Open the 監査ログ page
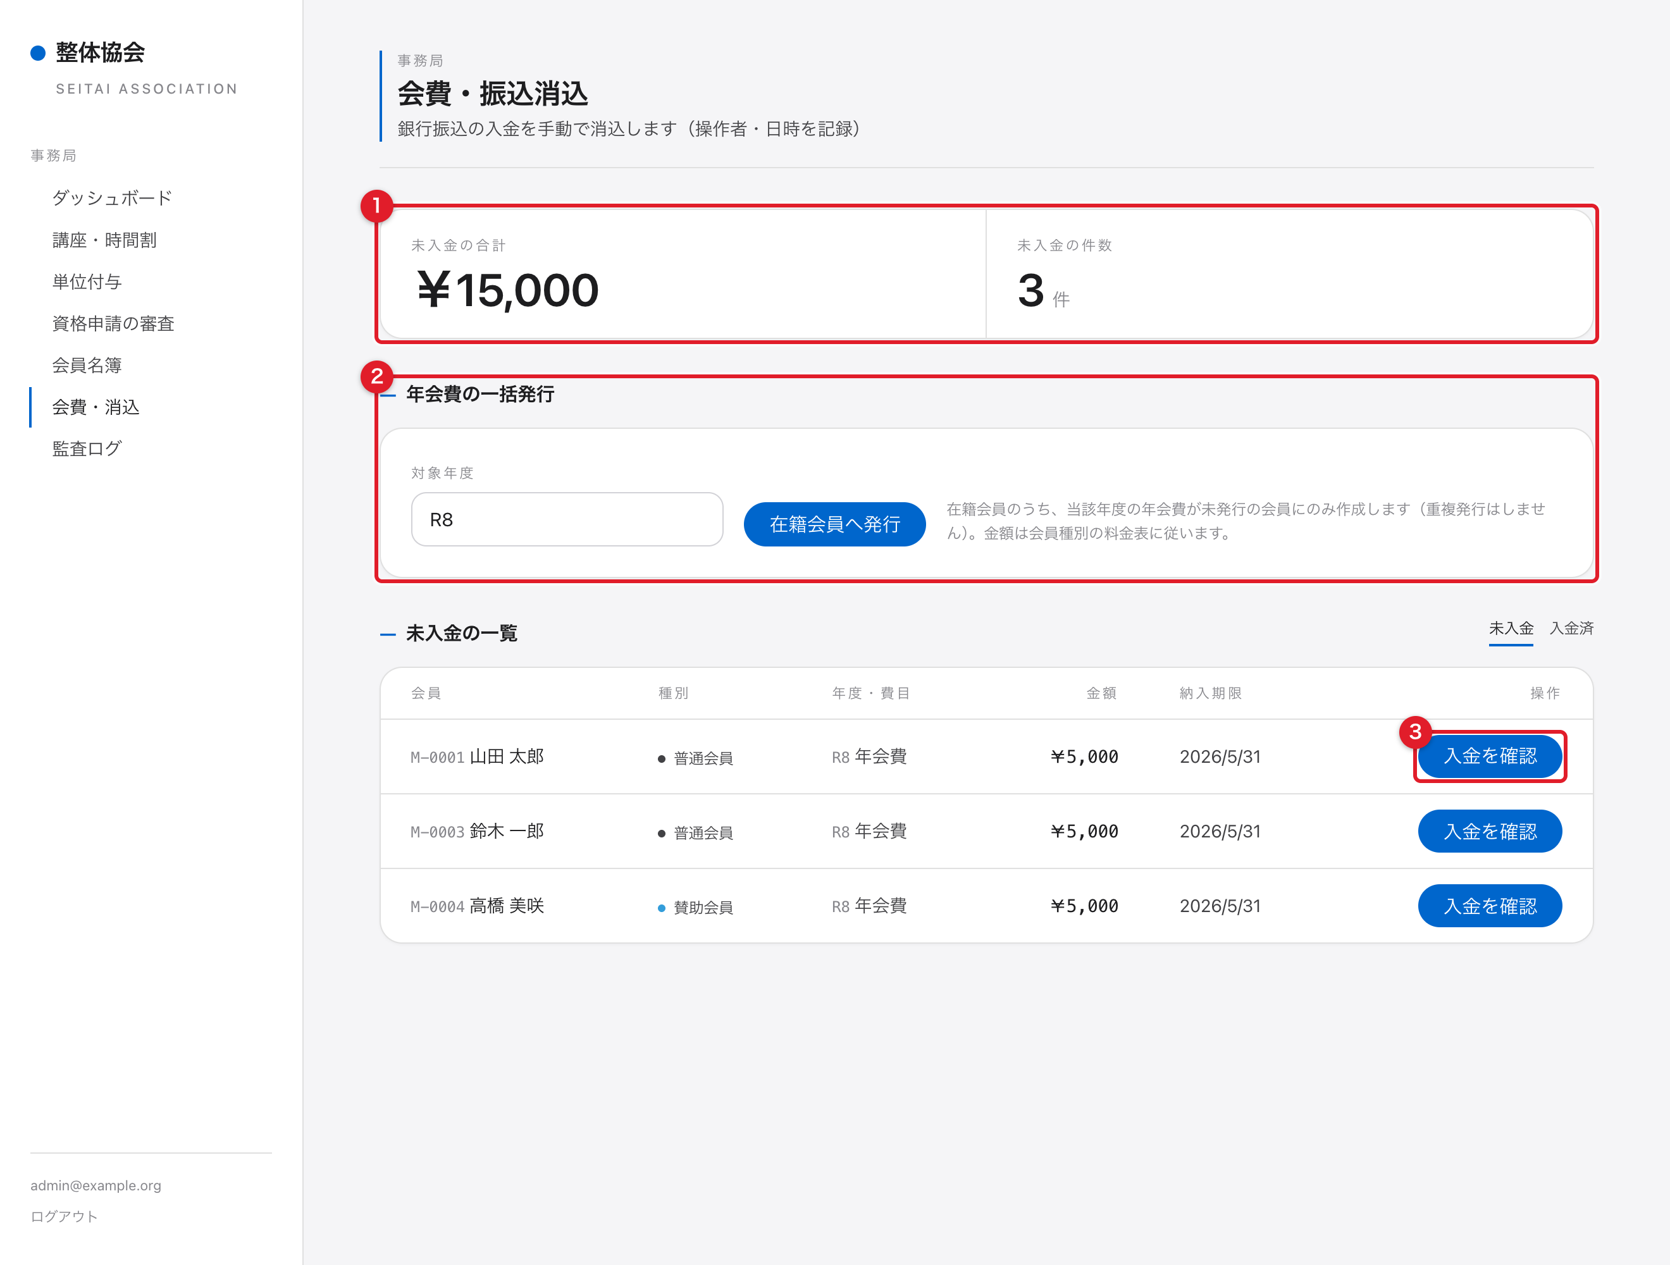 (x=87, y=448)
